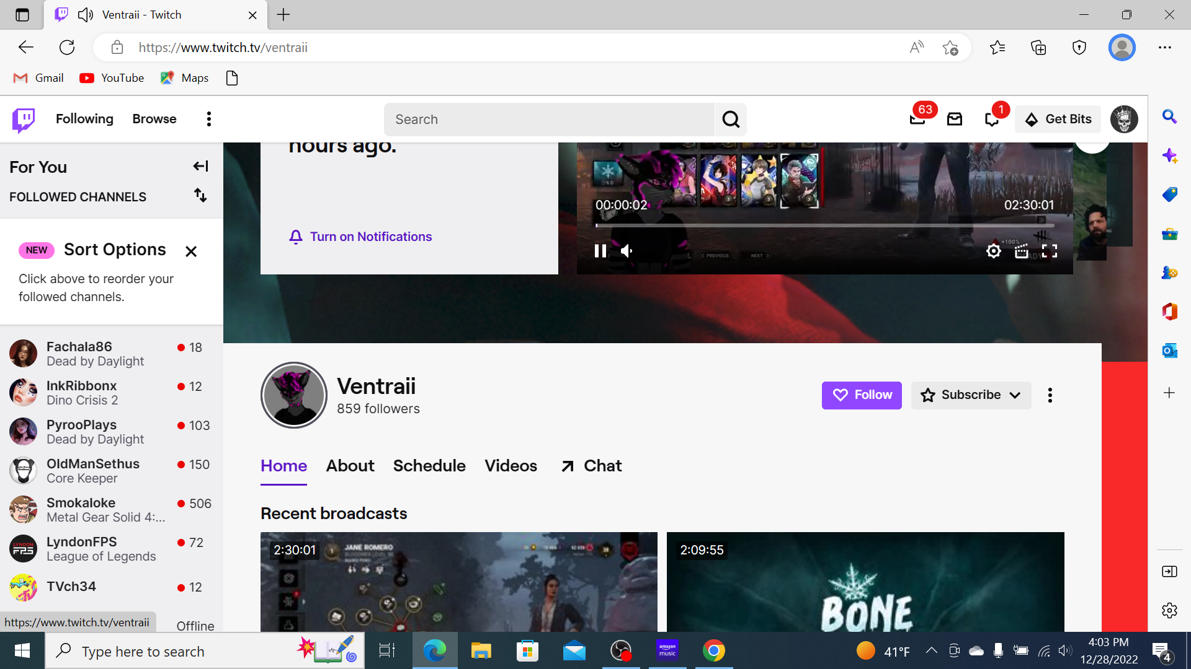Open LyndonFPS channel in sidebar
Image resolution: width=1191 pixels, height=669 pixels.
click(x=112, y=549)
